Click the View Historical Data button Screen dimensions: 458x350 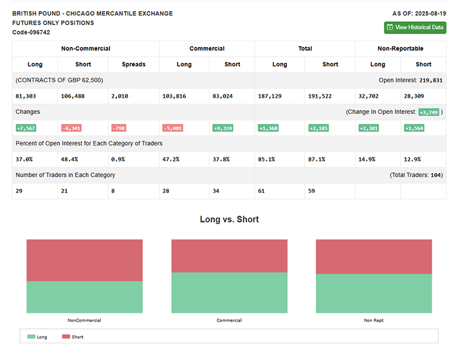point(415,28)
